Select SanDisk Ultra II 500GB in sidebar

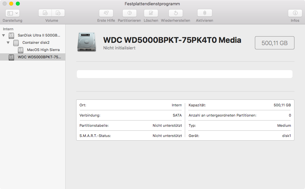[x=39, y=35]
